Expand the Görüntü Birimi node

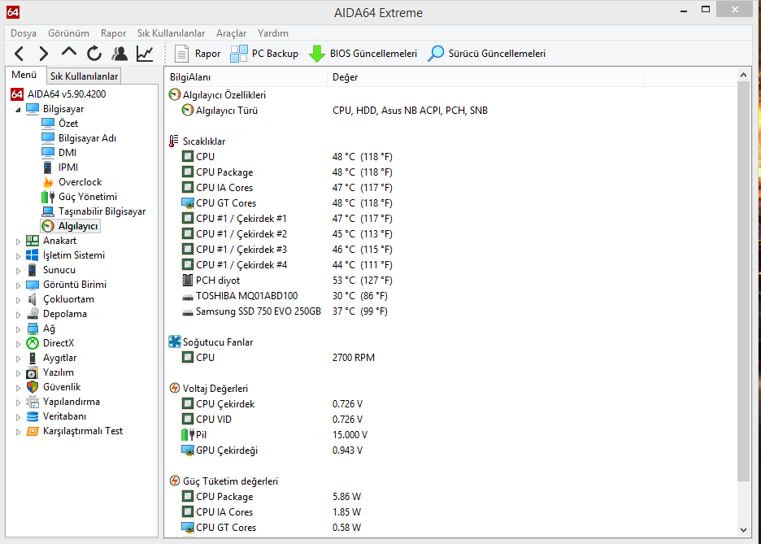click(18, 285)
